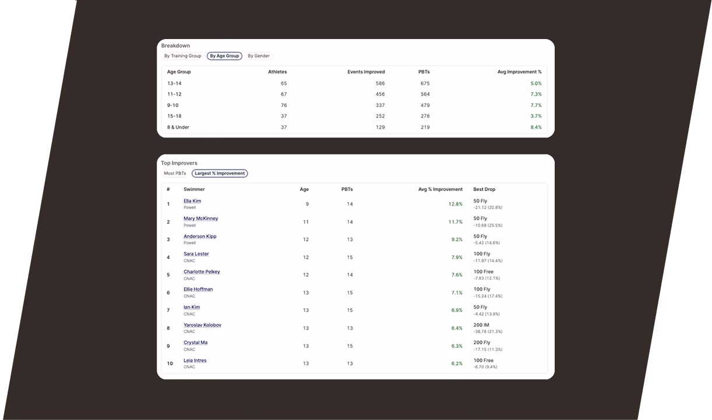Viewport: 712px width, 420px height.
Task: Open Ian Kim's profile link
Action: point(192,307)
